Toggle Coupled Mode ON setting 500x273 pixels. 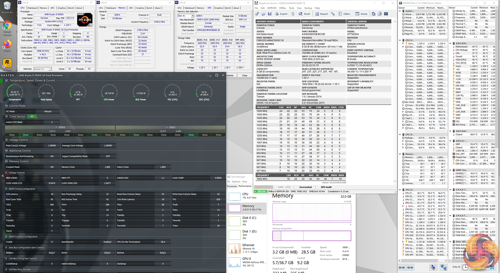click(x=52, y=167)
